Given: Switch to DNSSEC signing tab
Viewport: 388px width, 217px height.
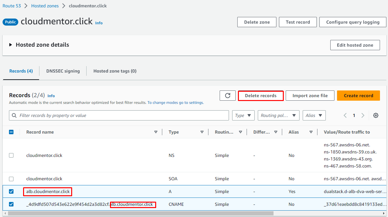Looking at the screenshot, I should pos(63,71).
